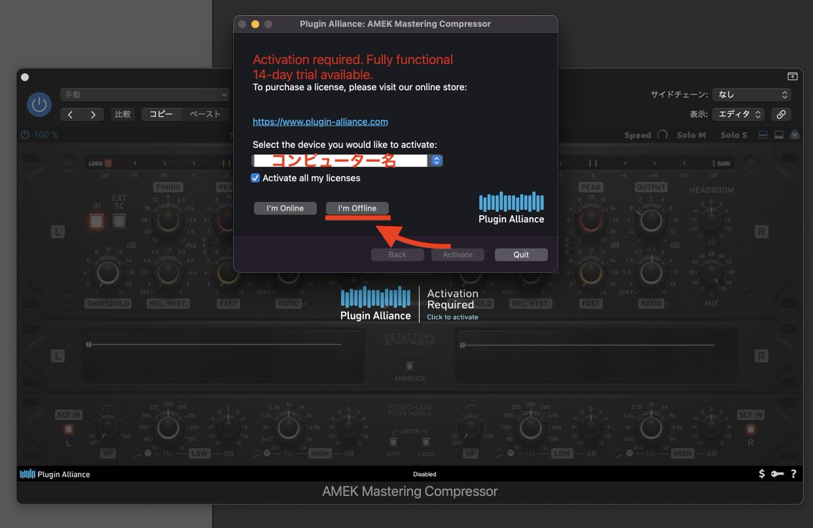The height and width of the screenshot is (528, 813).
Task: Open the plugin-alliance.com link
Action: pyautogui.click(x=320, y=122)
